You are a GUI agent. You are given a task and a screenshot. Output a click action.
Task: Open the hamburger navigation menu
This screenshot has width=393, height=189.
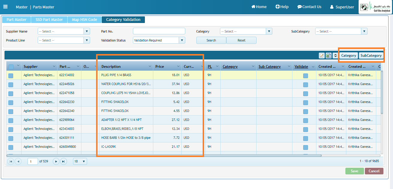tap(5, 7)
